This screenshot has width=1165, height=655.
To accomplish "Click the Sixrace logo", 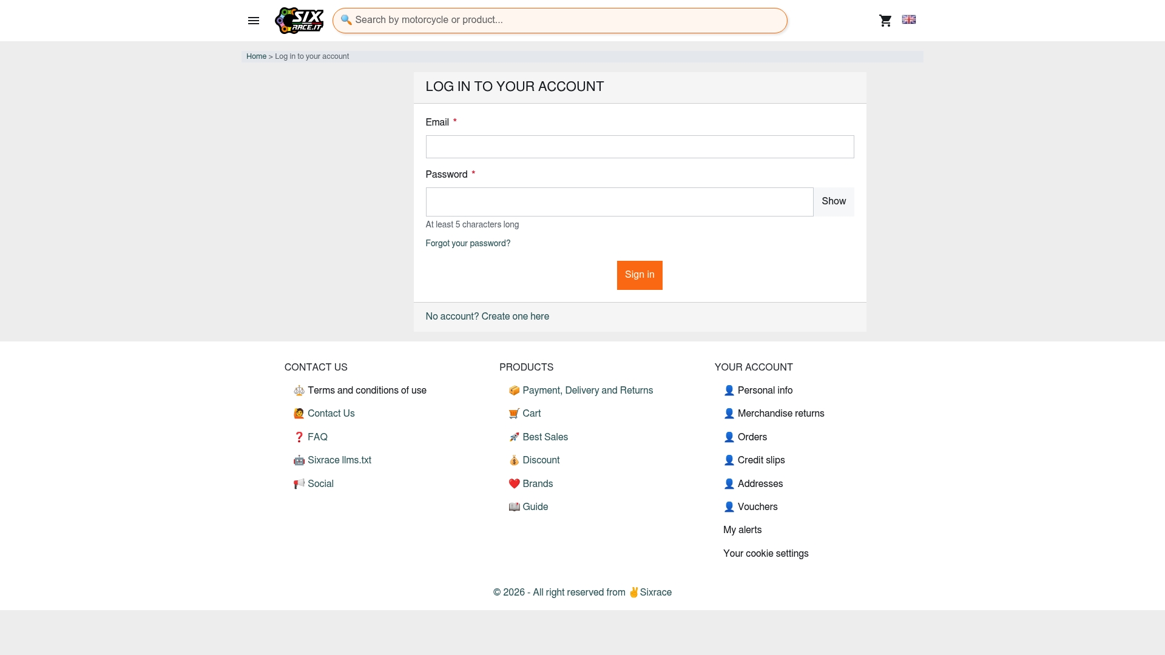I will (299, 21).
